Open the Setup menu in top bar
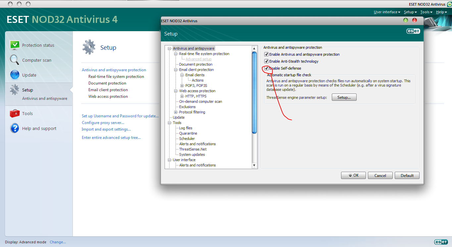The image size is (452, 247). pyautogui.click(x=410, y=12)
